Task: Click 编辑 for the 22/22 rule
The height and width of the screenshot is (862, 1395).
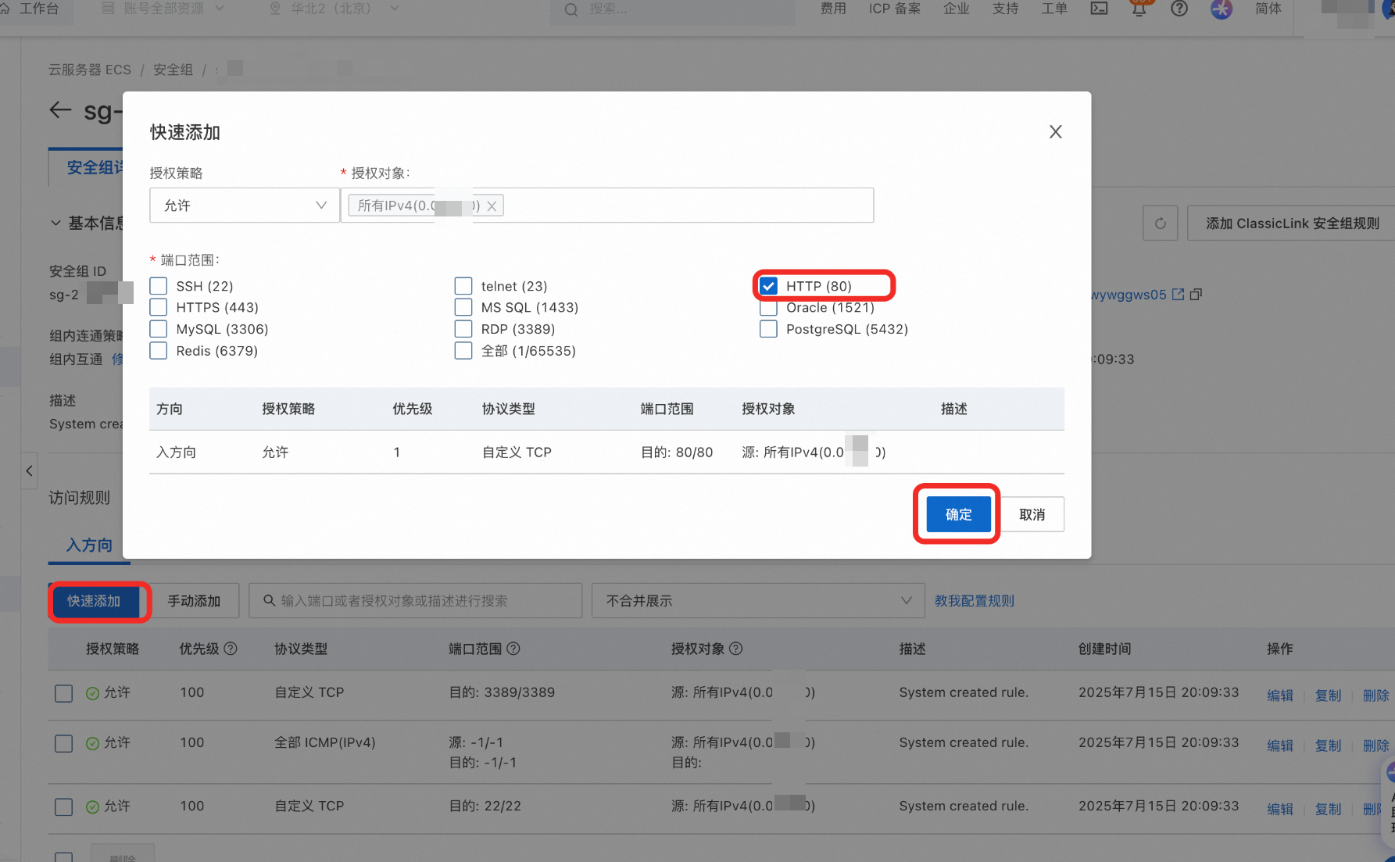Action: point(1279,809)
